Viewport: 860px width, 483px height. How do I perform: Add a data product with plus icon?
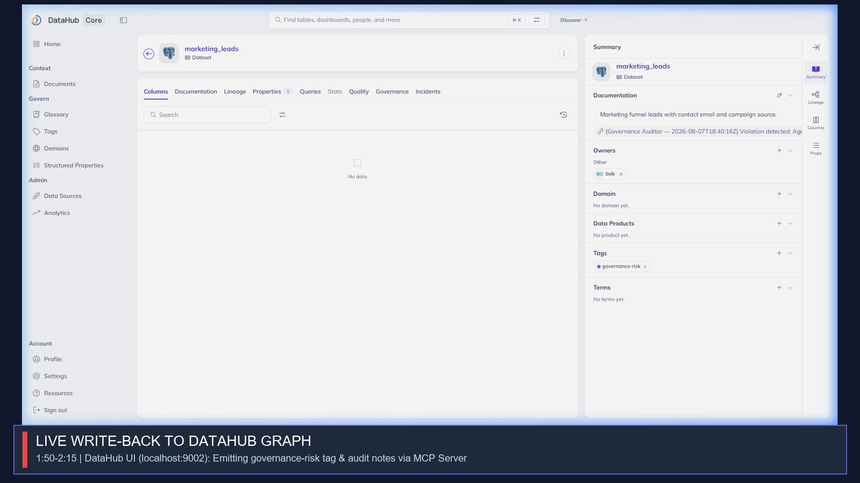click(x=779, y=224)
